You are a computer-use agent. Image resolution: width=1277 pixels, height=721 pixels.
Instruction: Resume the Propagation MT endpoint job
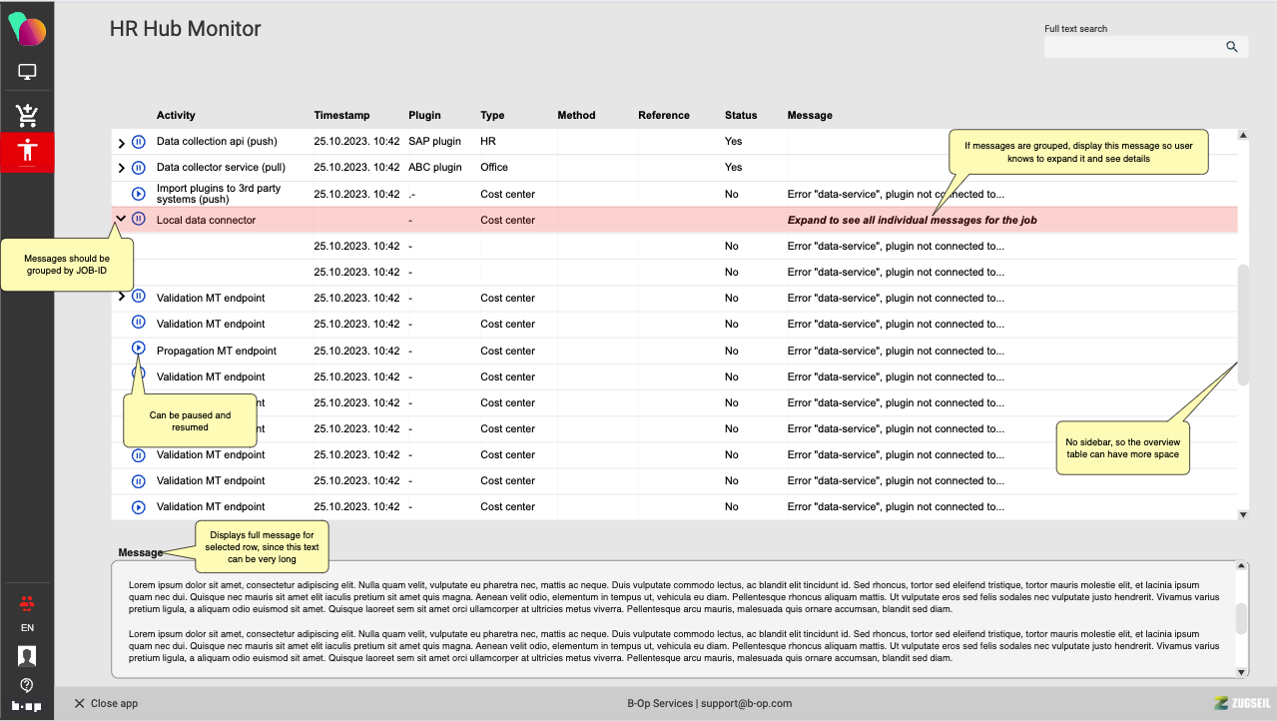point(139,349)
